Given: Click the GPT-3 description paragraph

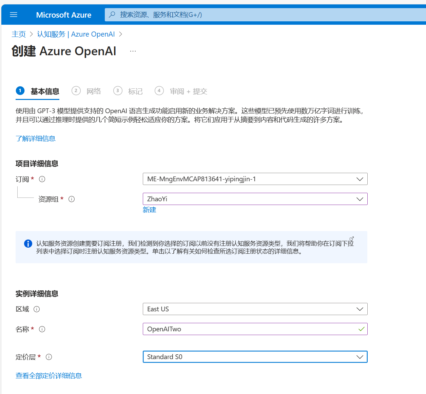Looking at the screenshot, I should point(190,115).
